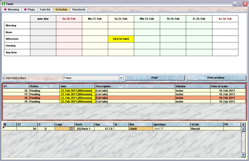Click the Tasks window application icon
This screenshot has width=249, height=161.
click(3, 3)
